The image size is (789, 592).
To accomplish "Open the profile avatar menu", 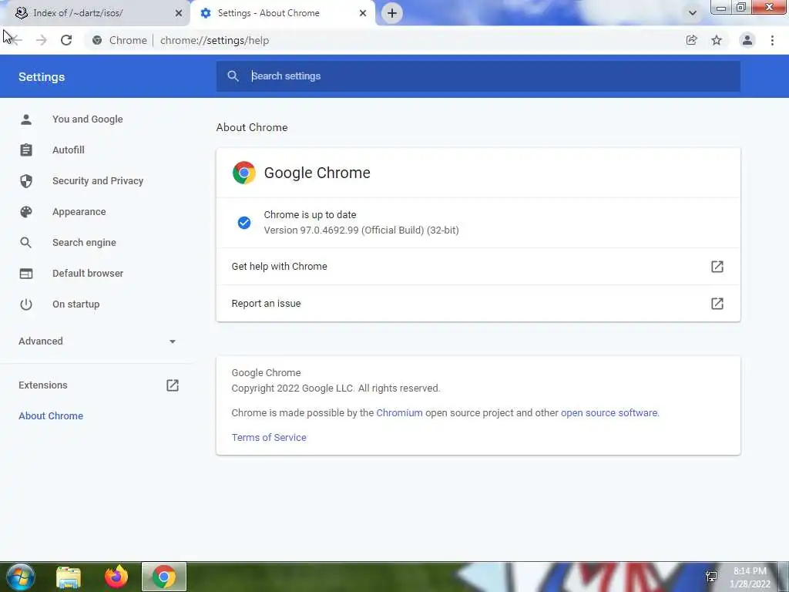I will pyautogui.click(x=747, y=40).
